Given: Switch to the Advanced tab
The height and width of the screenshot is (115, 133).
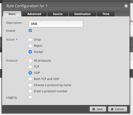Looking at the screenshot, I should point(34,14).
